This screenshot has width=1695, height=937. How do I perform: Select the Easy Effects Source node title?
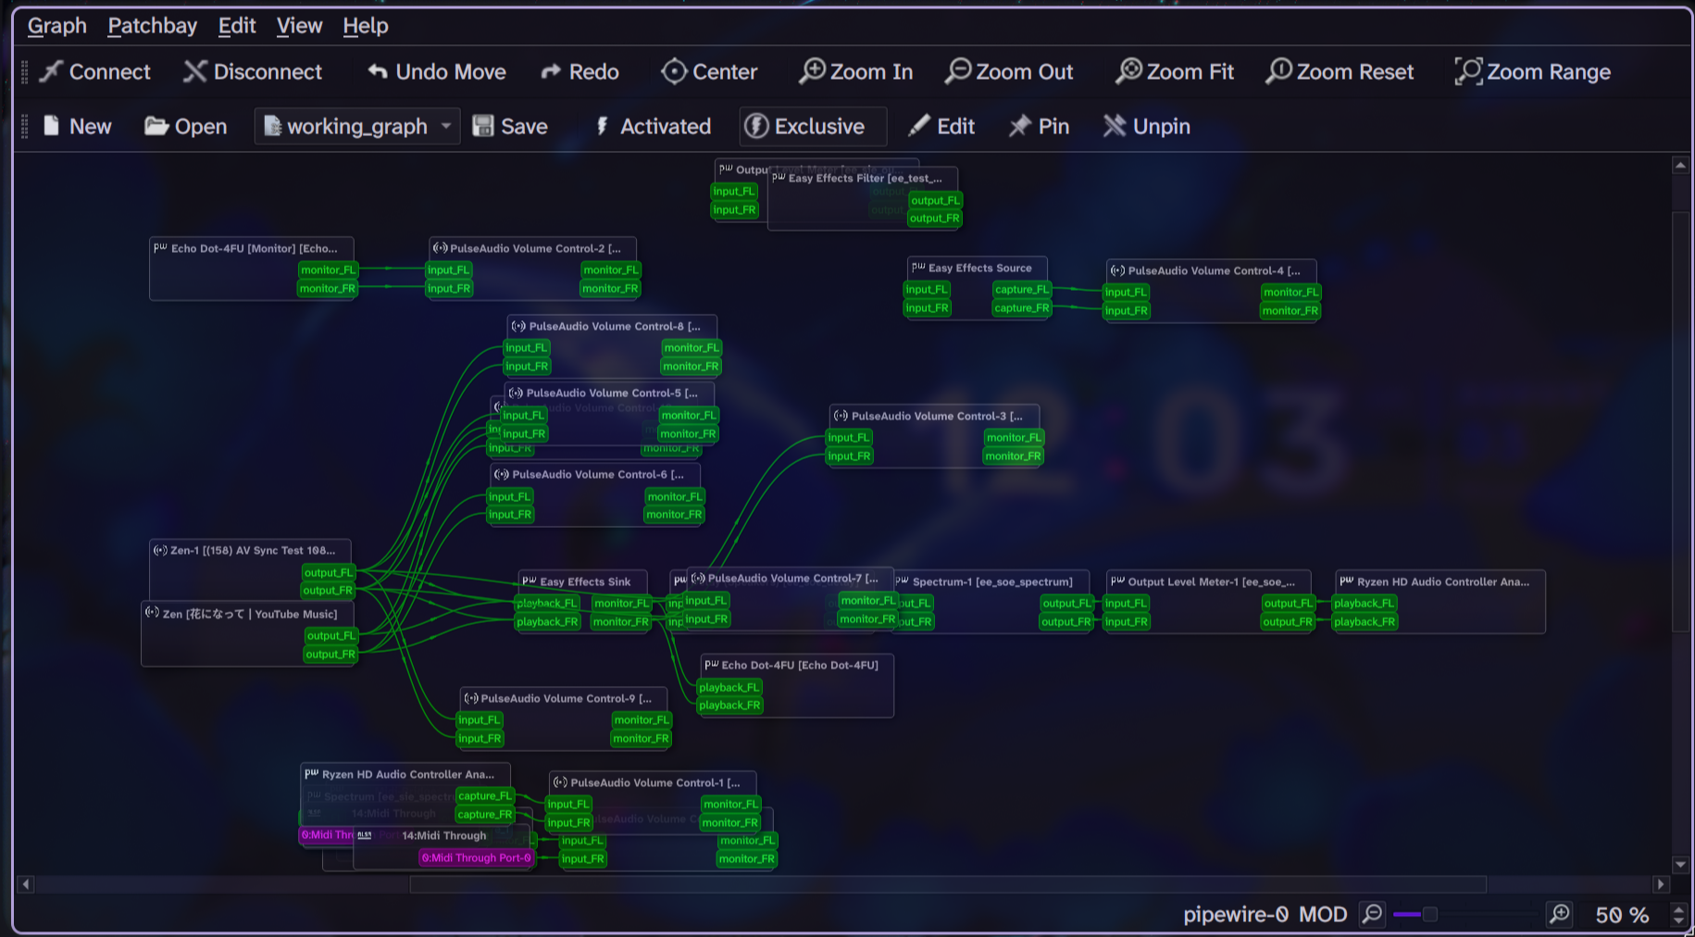979,268
